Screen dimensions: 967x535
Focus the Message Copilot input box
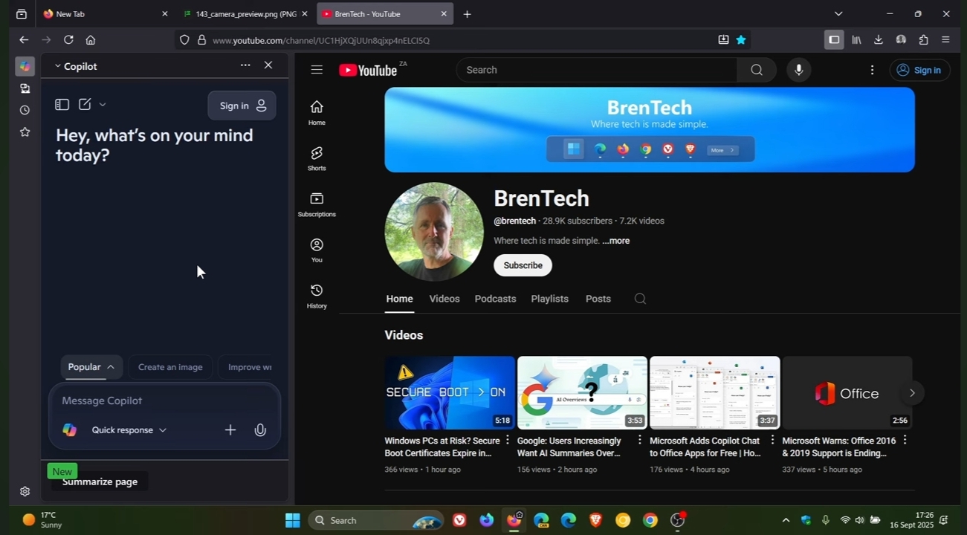pyautogui.click(x=164, y=401)
